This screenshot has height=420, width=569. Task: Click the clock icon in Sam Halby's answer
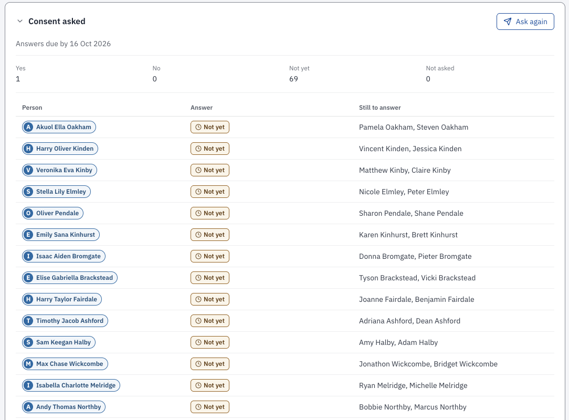[x=198, y=342]
